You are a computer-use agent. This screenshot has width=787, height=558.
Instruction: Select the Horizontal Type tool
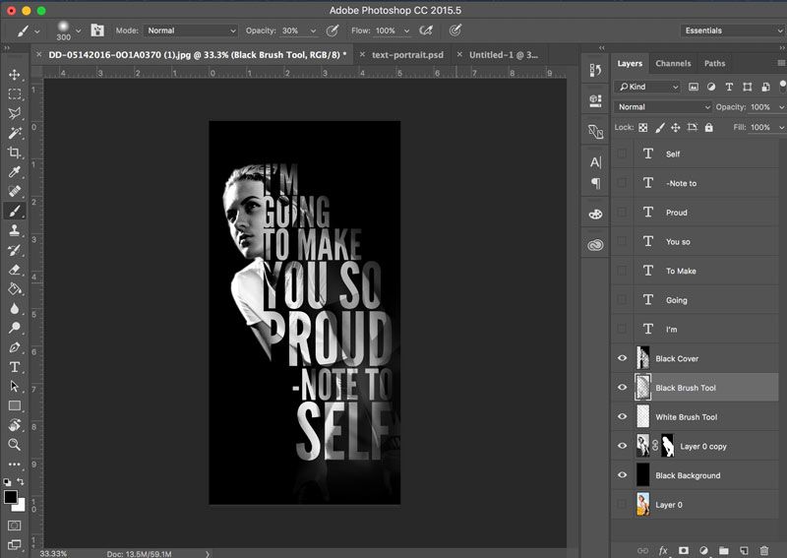coord(15,366)
